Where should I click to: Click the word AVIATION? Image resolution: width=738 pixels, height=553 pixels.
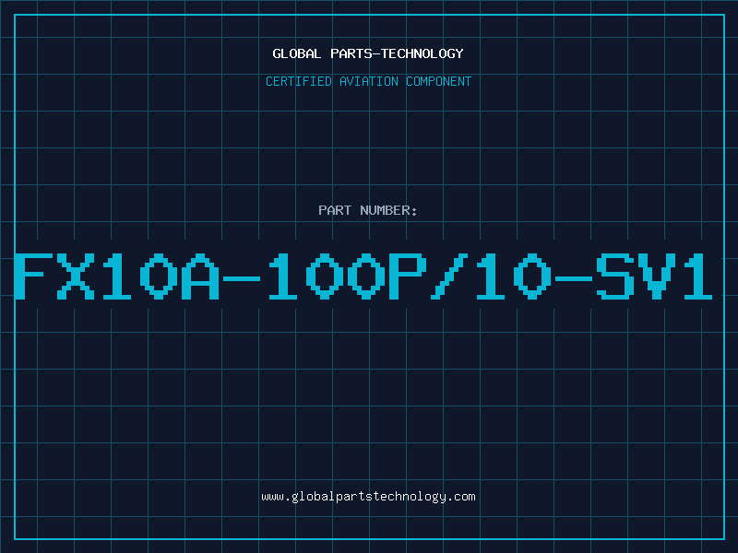click(x=369, y=81)
